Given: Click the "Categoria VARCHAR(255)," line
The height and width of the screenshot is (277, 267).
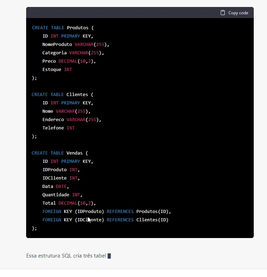Looking at the screenshot, I should click(73, 53).
